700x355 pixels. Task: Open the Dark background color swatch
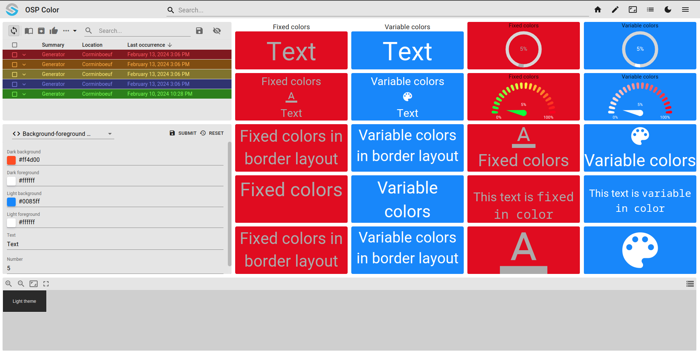11,160
